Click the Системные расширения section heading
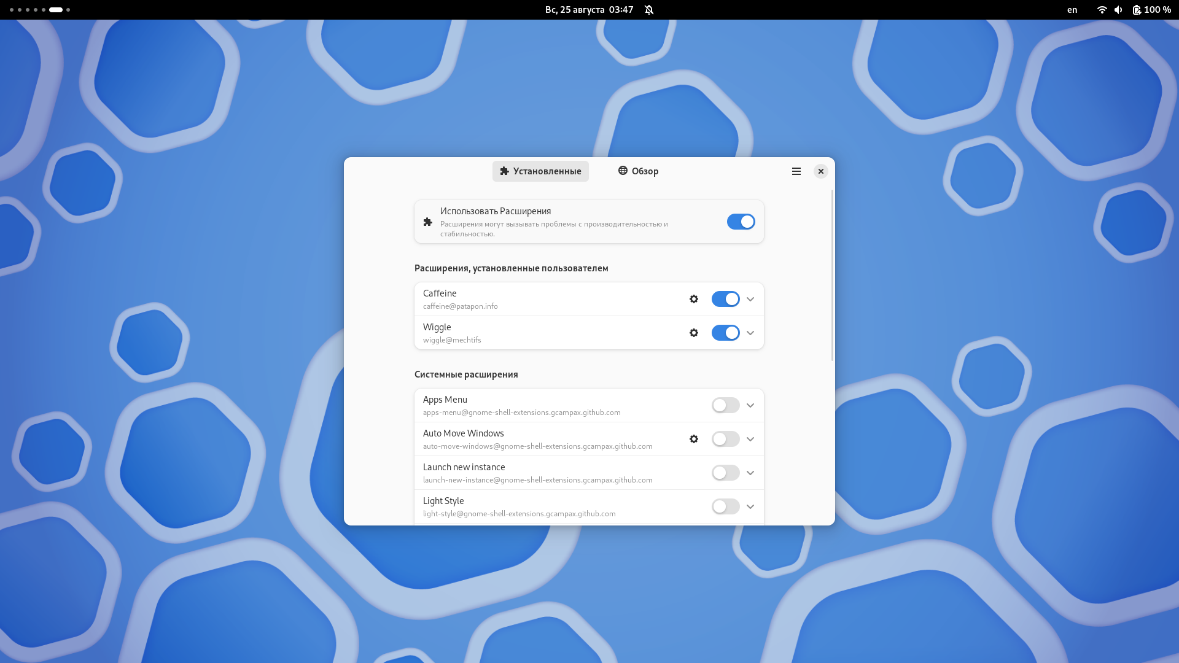The width and height of the screenshot is (1179, 663). point(466,374)
